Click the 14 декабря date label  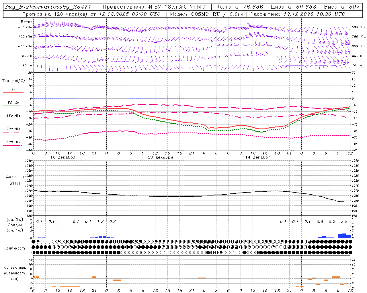pos(258,157)
